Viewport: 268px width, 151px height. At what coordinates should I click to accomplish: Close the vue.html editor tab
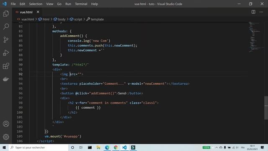[38, 12]
